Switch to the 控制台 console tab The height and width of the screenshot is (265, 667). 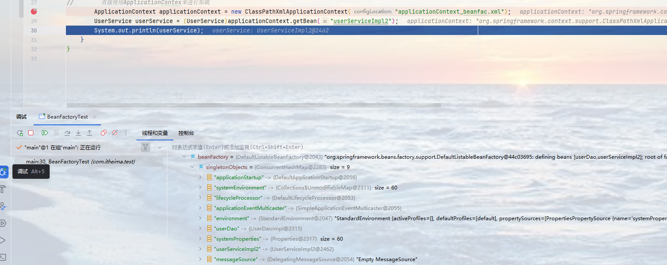pos(186,133)
